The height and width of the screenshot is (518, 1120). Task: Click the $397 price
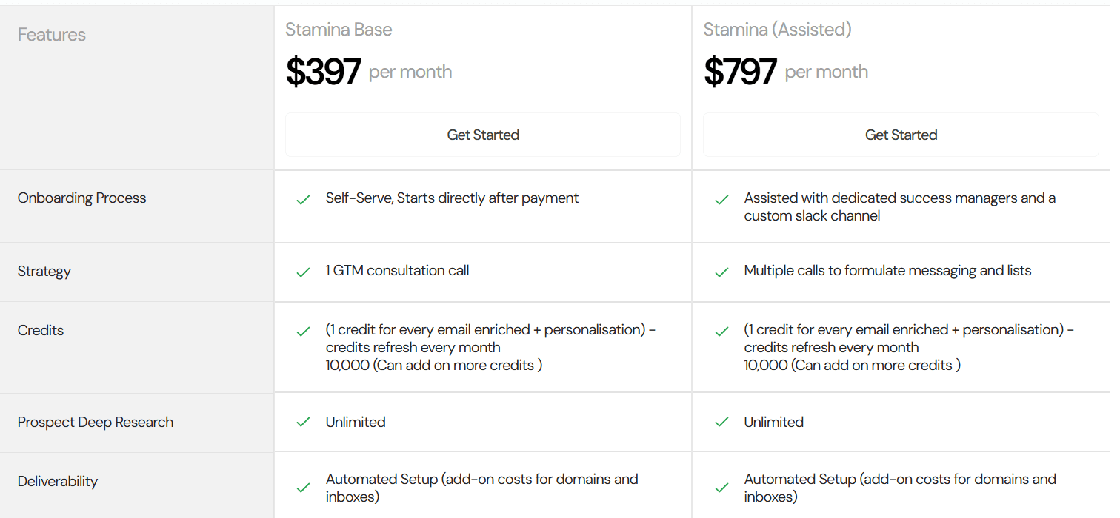point(324,72)
